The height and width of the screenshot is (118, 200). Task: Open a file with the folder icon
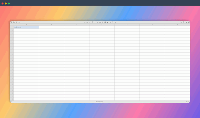(14, 22)
